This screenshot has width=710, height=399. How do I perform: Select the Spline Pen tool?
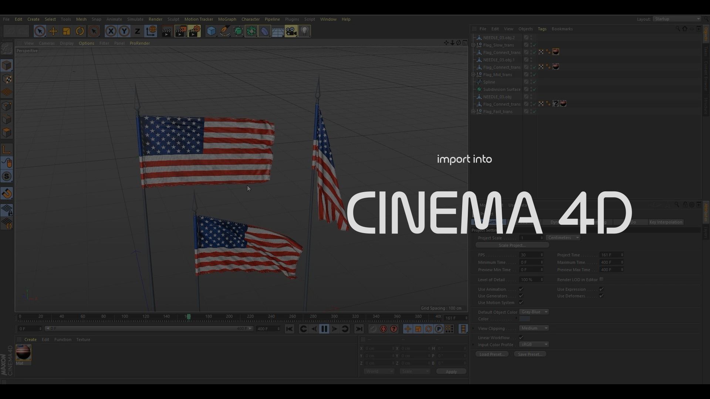pos(225,31)
